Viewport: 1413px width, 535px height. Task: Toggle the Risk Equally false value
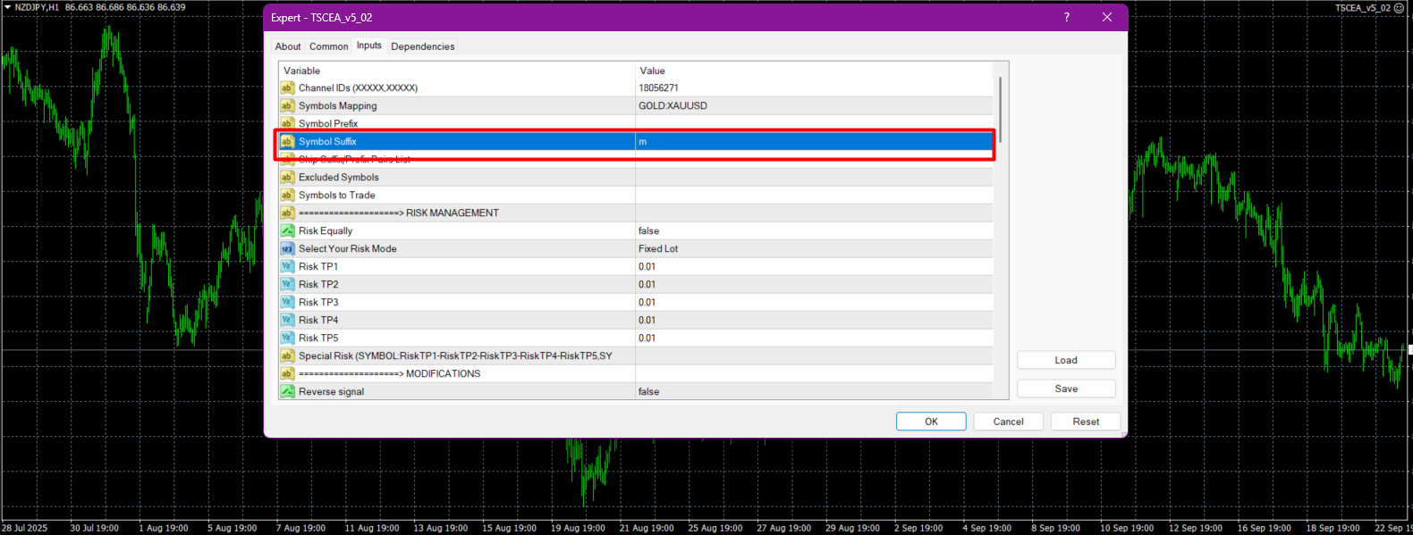[x=814, y=230]
